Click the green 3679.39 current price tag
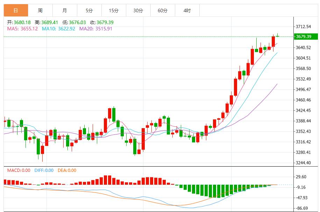The height and width of the screenshot is (212, 320). 306,37
